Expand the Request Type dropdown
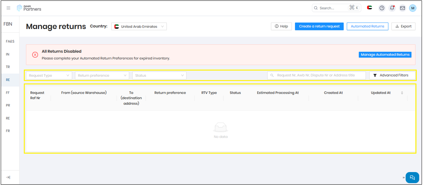Viewport: 423px width, 185px height. pyautogui.click(x=49, y=75)
